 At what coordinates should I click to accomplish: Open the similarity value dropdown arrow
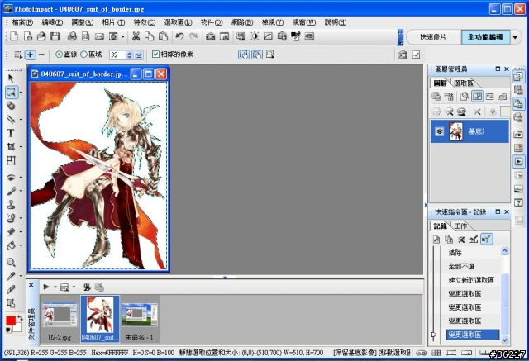(139, 55)
